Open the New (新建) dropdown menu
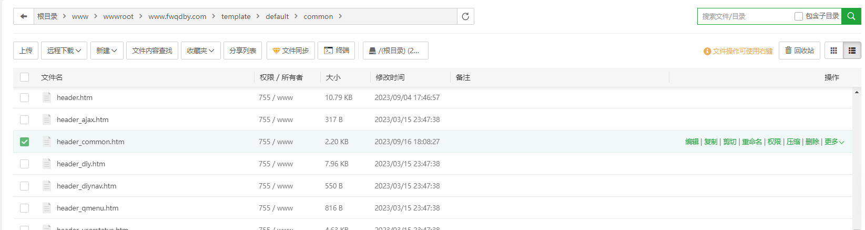The image size is (865, 230). pyautogui.click(x=107, y=51)
